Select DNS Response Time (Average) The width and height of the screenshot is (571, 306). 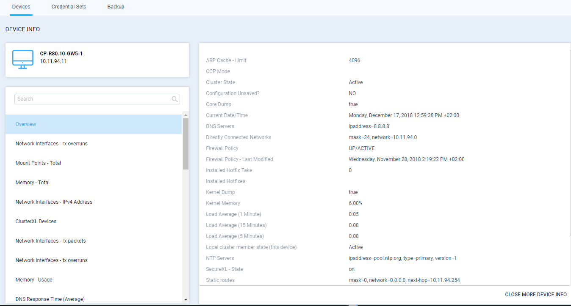50,299
